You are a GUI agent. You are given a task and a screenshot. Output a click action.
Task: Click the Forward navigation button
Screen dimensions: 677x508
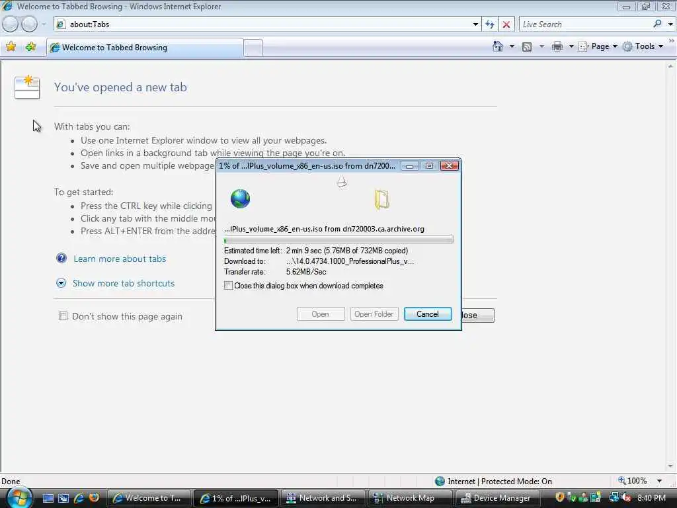click(29, 24)
